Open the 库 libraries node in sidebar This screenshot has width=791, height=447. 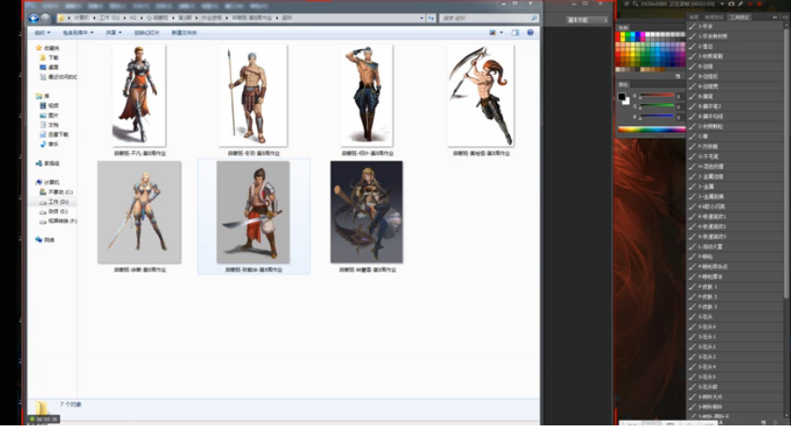tap(43, 96)
